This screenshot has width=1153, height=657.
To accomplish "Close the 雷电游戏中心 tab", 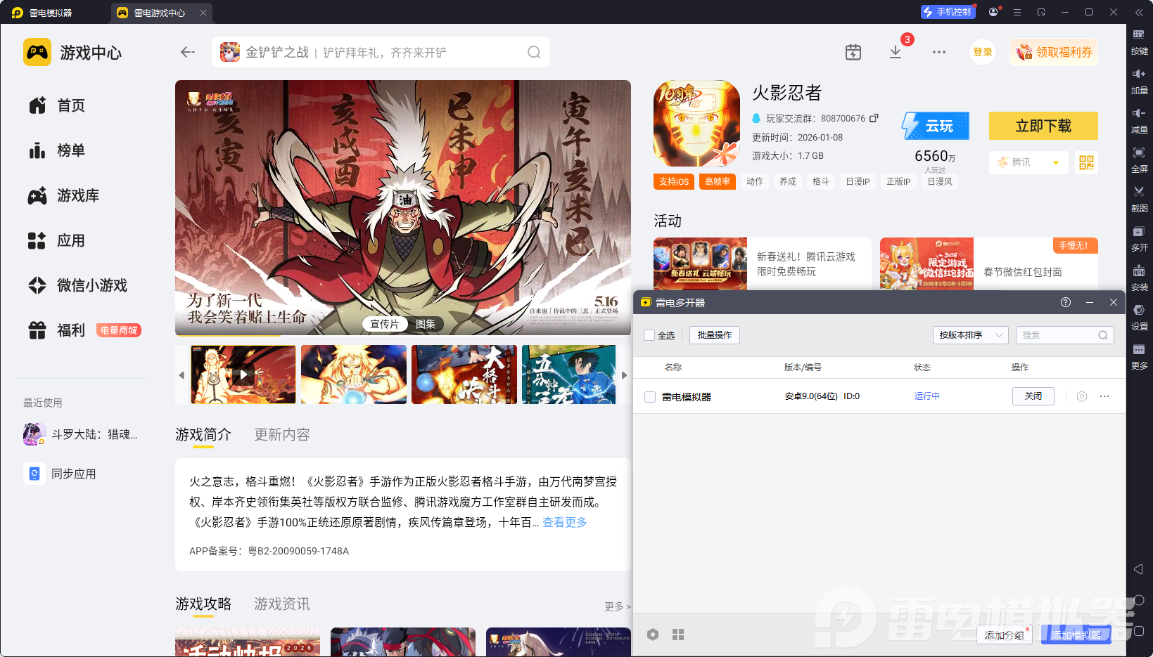I will (x=203, y=13).
